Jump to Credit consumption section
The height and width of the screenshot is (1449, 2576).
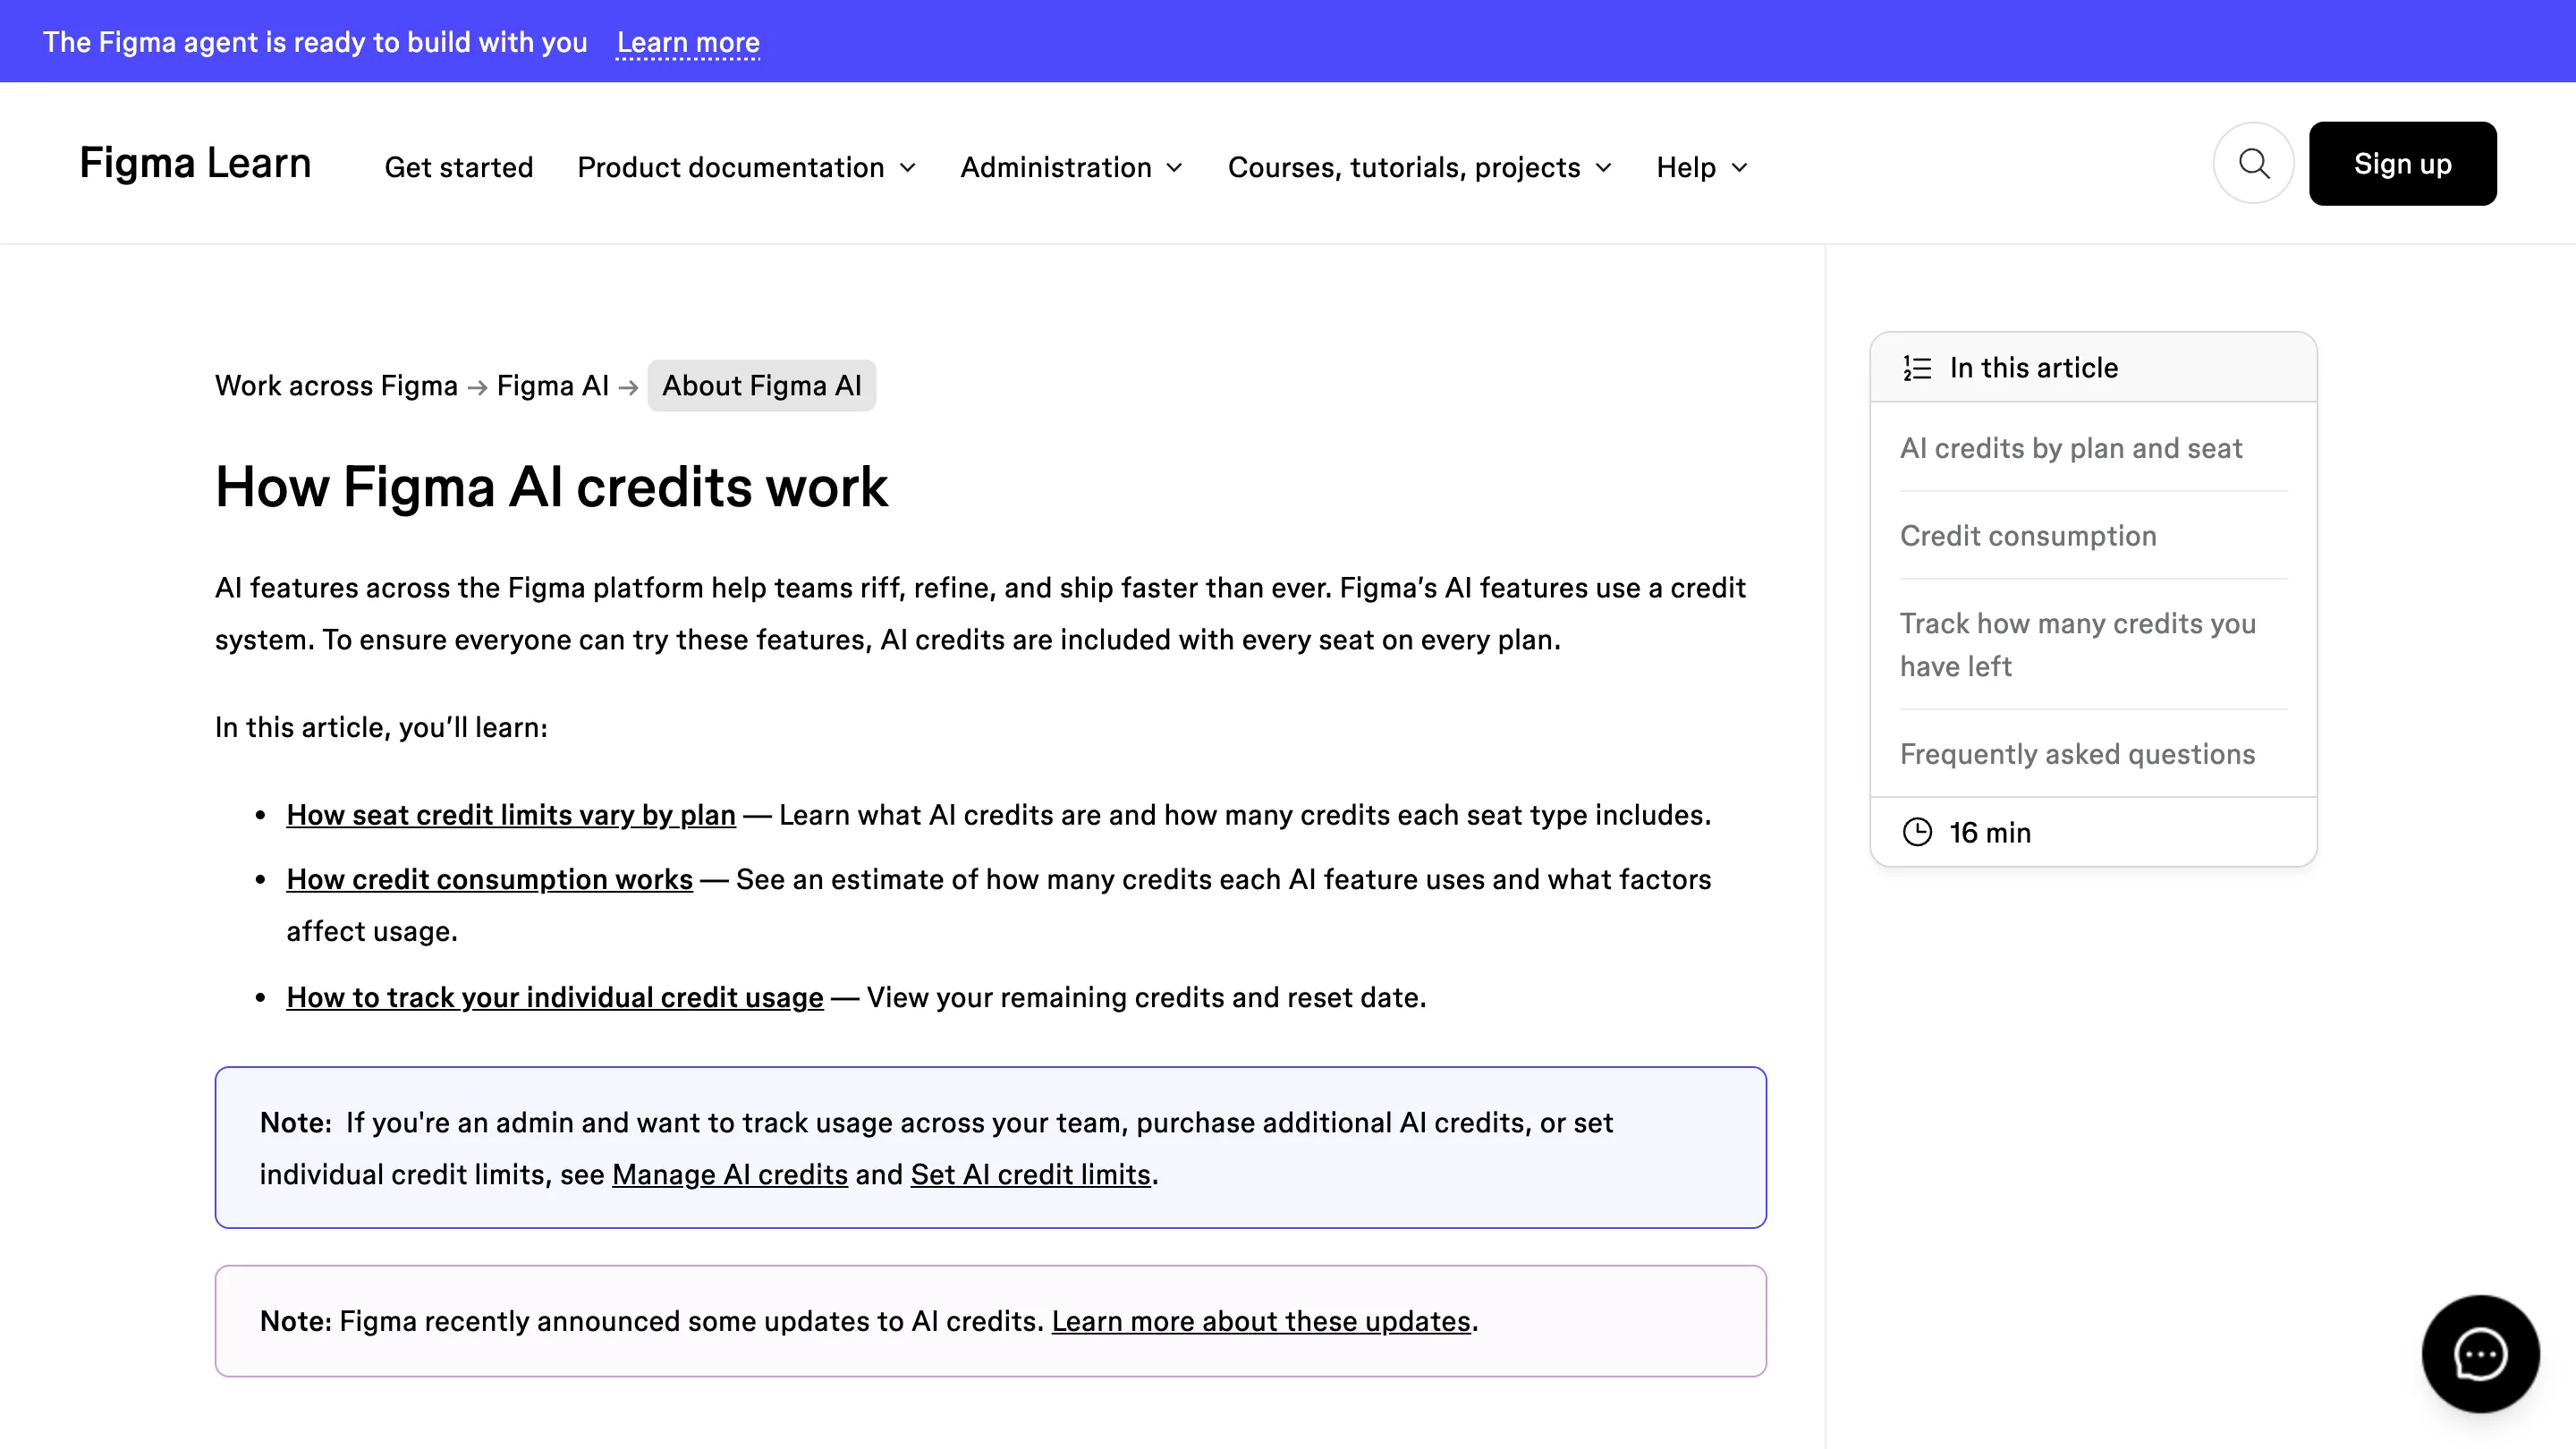pyautogui.click(x=2028, y=536)
